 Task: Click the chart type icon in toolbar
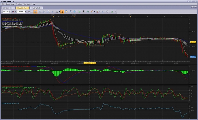click(13, 12)
